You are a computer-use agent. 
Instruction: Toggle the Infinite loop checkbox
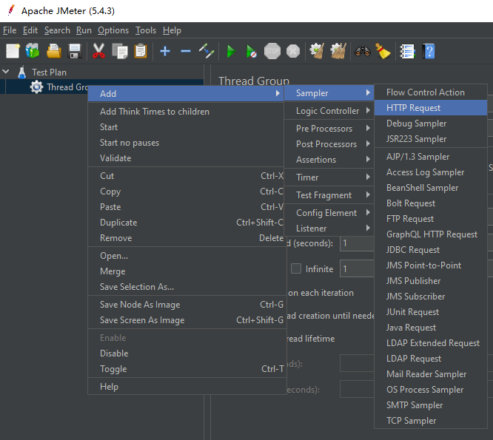pos(296,268)
